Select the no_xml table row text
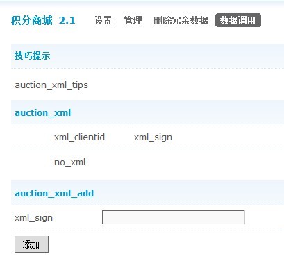Image resolution: width=284 pixels, height=261 pixels. [x=69, y=162]
